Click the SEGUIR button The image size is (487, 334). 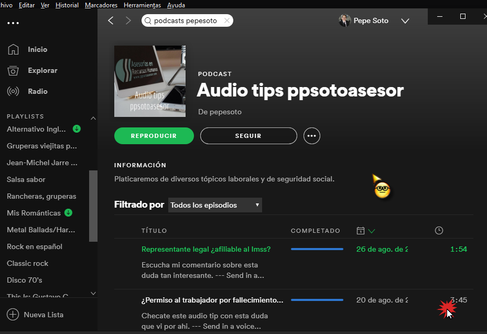pos(248,136)
